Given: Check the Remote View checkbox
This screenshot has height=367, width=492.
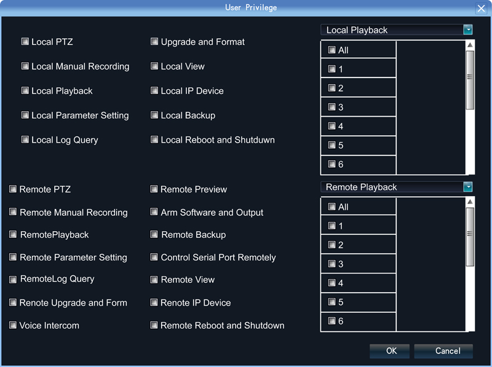Looking at the screenshot, I should [x=154, y=280].
